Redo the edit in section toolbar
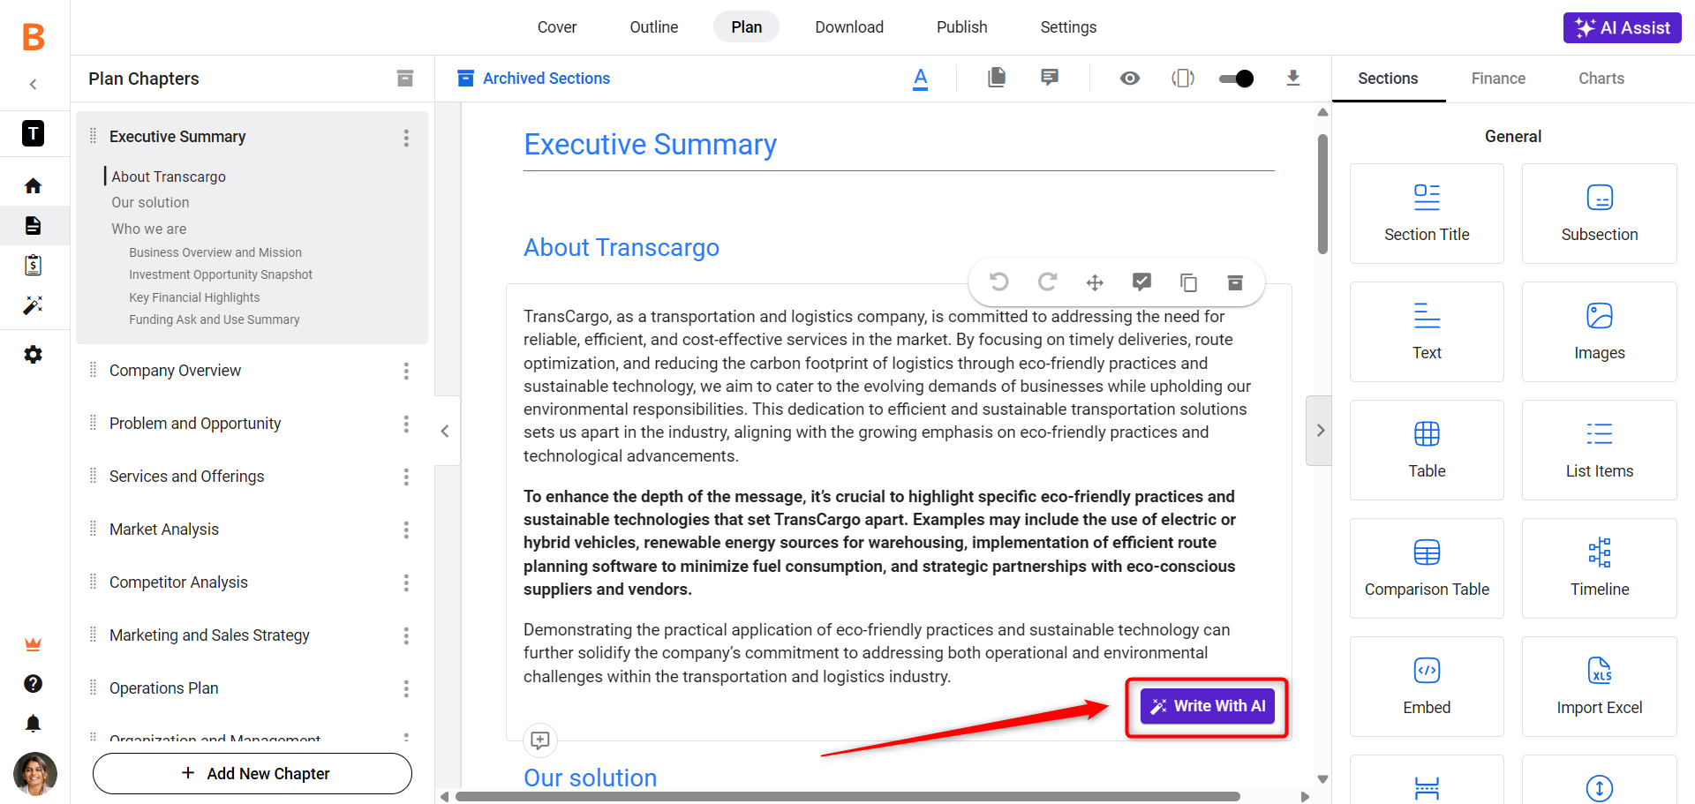 1047,282
